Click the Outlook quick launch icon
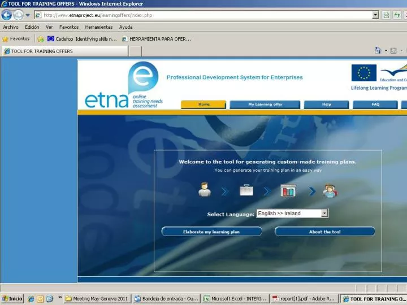This screenshot has height=305, width=407. [x=40, y=299]
